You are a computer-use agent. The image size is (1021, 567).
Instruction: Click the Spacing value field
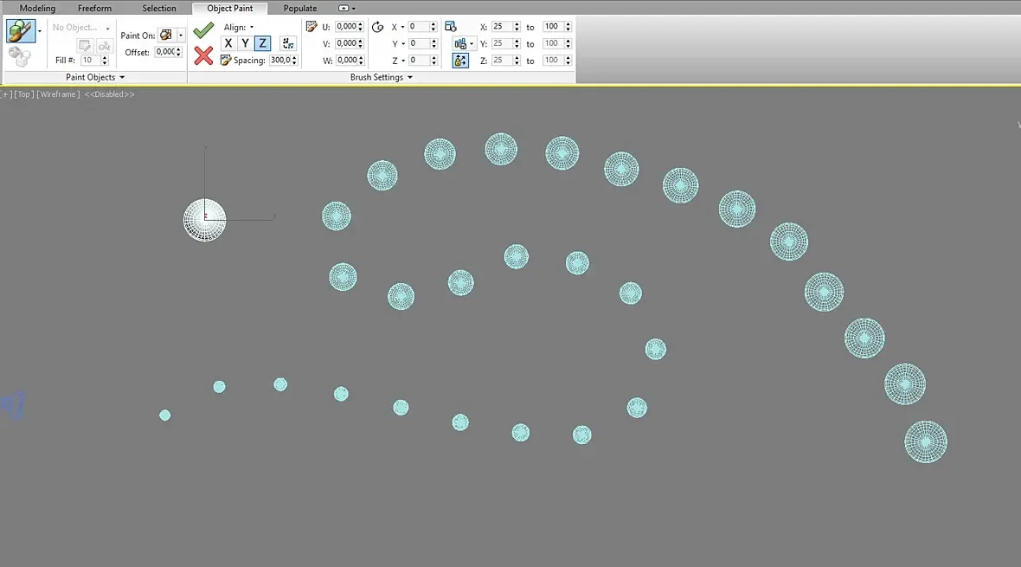click(280, 60)
